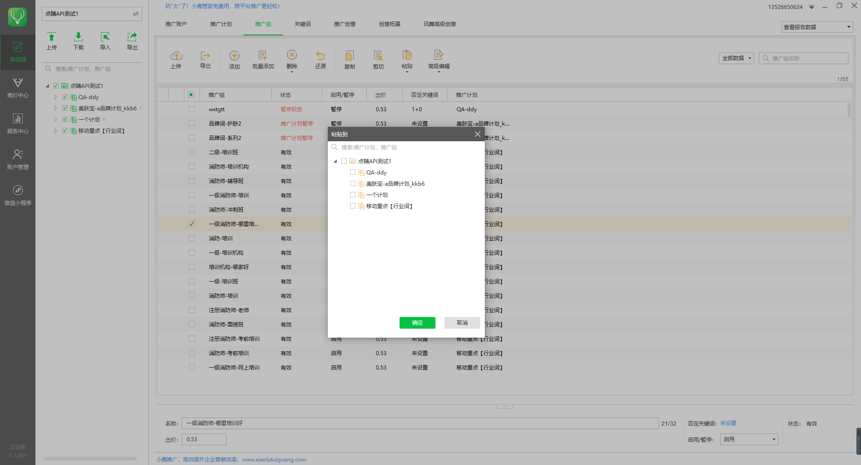This screenshot has width=861, height=465.
Task: Click the 上传 icon in left panel
Action: [x=52, y=41]
